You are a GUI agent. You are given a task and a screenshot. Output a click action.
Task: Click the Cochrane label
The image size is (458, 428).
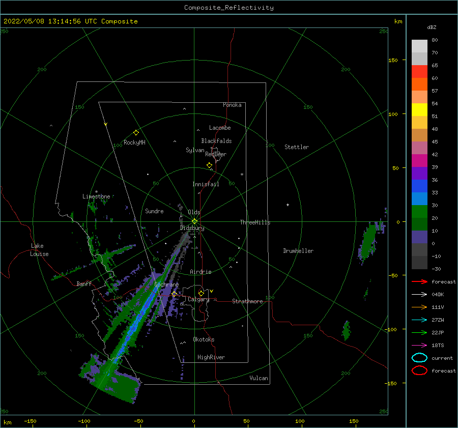[x=166, y=284]
